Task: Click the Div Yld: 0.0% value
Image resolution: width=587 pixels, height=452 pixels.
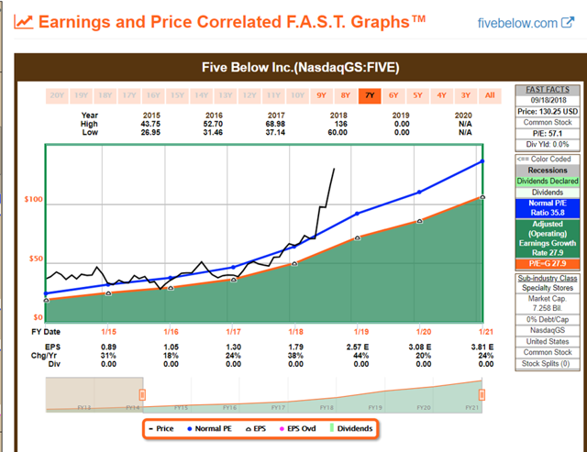Action: click(548, 145)
